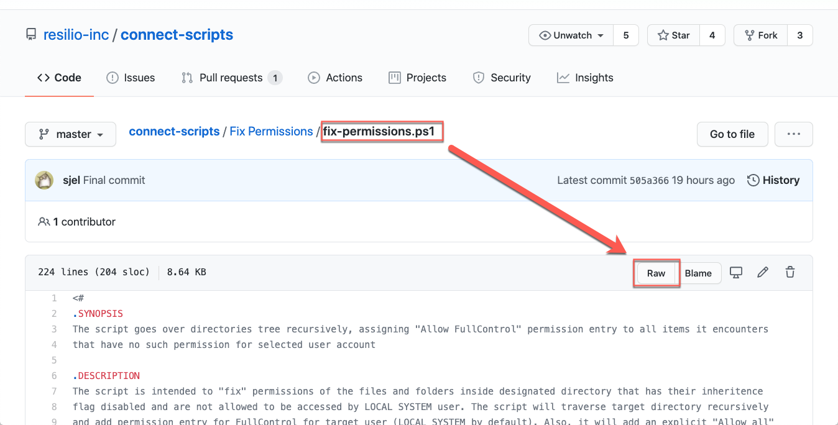The width and height of the screenshot is (838, 425).
Task: Open the Fix Permissions folder link
Action: coord(271,132)
